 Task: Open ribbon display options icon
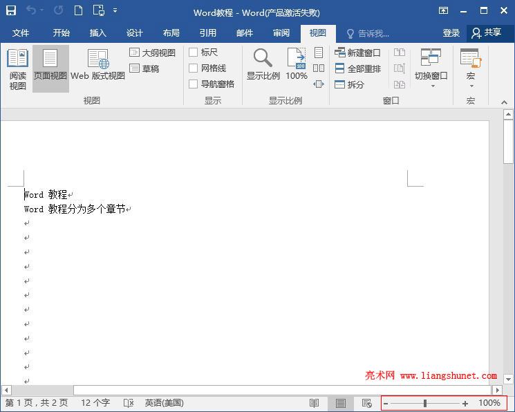pos(443,11)
